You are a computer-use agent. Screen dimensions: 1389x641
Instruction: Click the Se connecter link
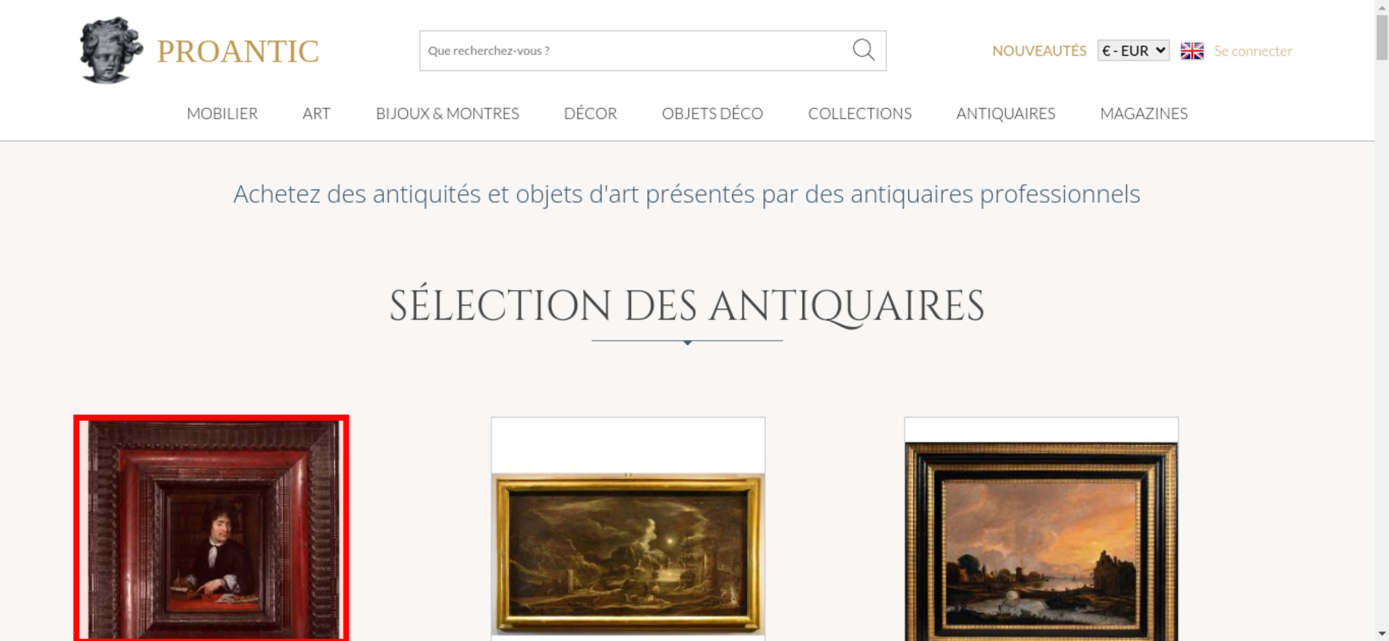tap(1253, 51)
